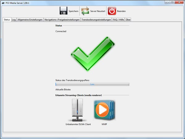The width and height of the screenshot is (185, 139).
Task: Open the Allgemeine Einstellungen tab
Action: (30, 20)
